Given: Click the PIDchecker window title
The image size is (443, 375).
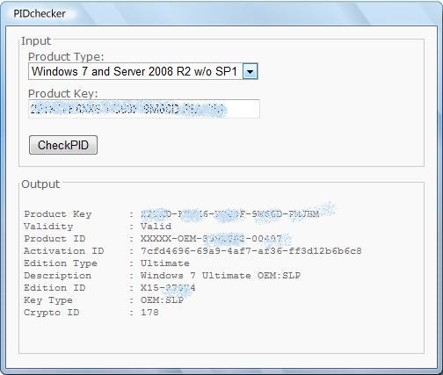Looking at the screenshot, I should tap(40, 13).
